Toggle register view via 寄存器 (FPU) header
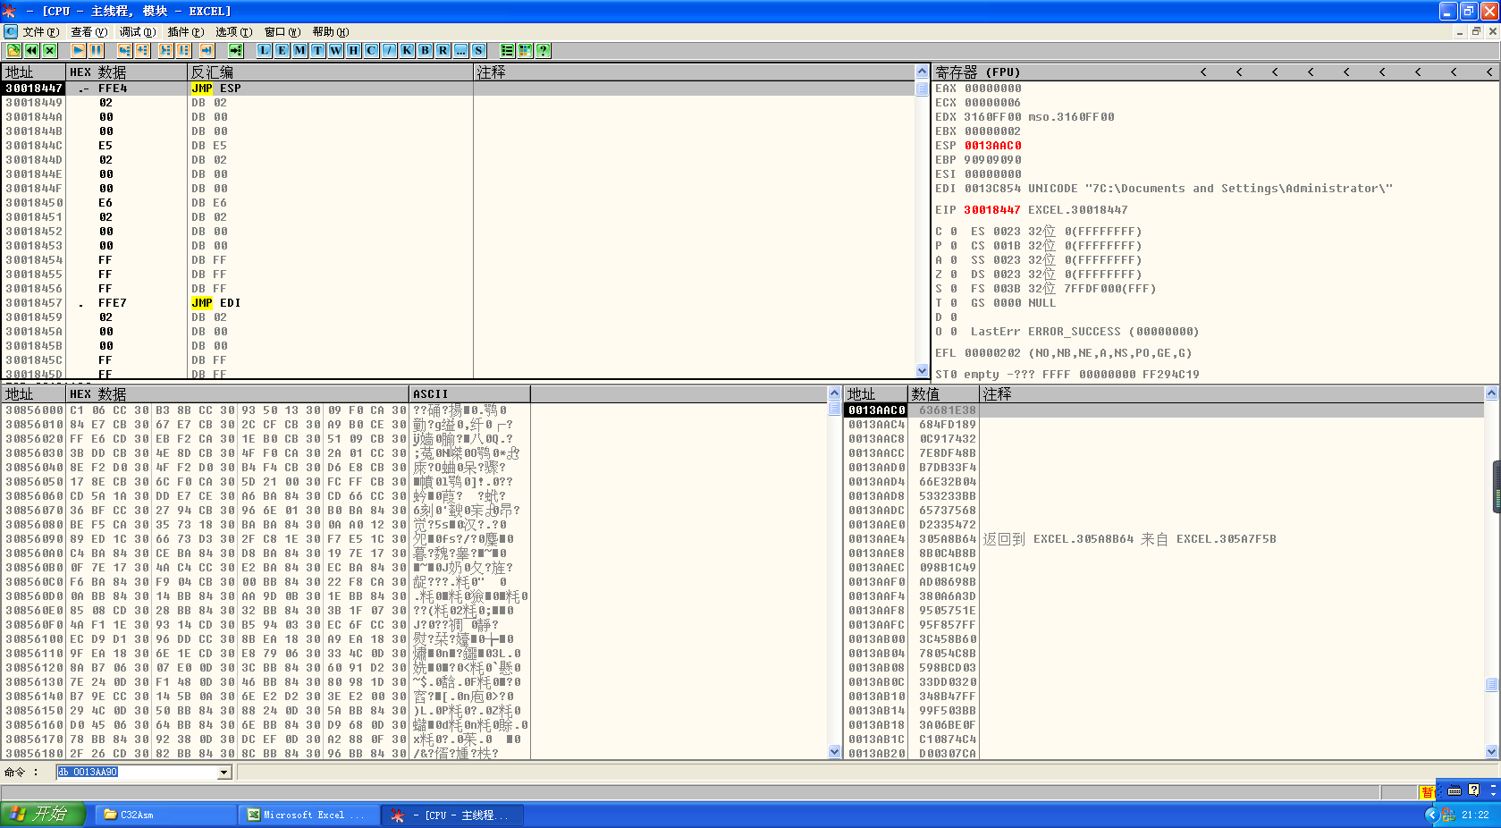The width and height of the screenshot is (1501, 828). coord(977,72)
